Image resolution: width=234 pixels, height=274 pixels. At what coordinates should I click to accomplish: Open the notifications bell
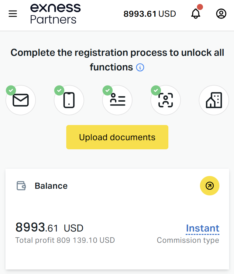(x=196, y=14)
